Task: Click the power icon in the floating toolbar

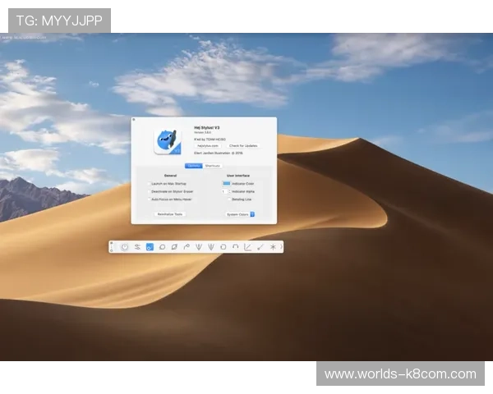Action: [125, 246]
